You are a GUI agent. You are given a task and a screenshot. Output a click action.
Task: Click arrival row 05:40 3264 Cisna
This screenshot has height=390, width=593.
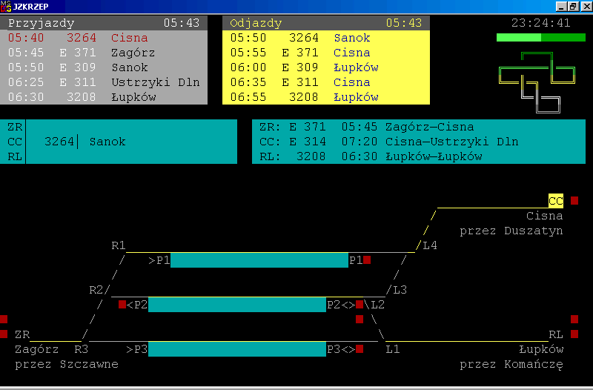pyautogui.click(x=104, y=38)
